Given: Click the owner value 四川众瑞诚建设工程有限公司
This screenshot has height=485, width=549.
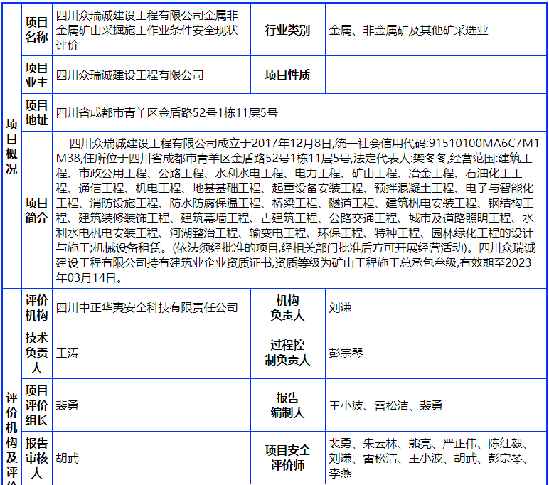Looking at the screenshot, I should (130, 75).
